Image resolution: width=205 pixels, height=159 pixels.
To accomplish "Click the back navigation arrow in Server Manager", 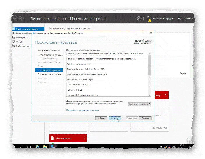I will 15,18.
